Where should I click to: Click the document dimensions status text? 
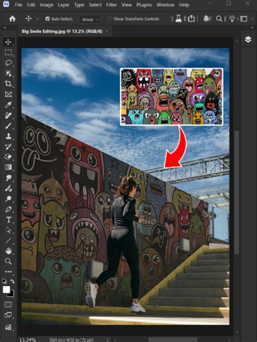[71, 340]
